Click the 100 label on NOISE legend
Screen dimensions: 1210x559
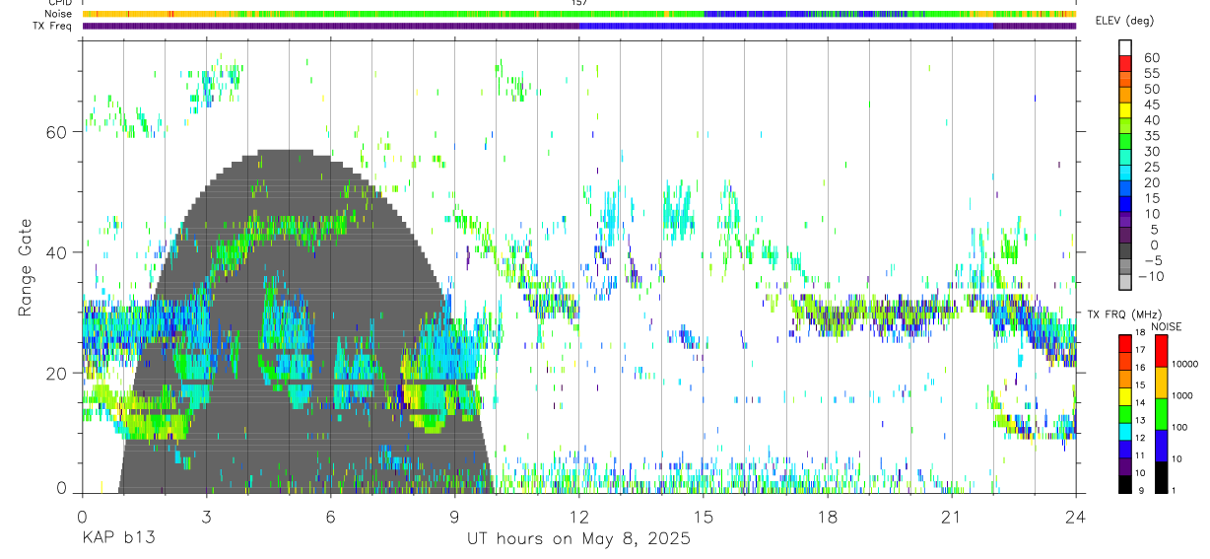click(1178, 427)
